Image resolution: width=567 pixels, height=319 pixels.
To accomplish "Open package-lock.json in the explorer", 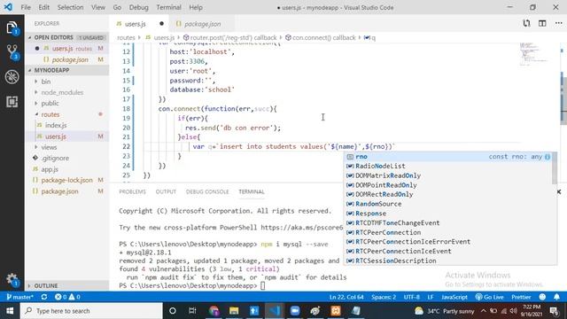I will tap(67, 180).
